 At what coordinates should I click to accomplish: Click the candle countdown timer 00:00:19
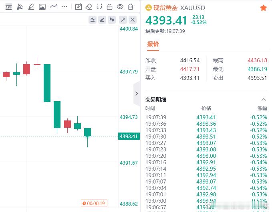click(x=94, y=203)
